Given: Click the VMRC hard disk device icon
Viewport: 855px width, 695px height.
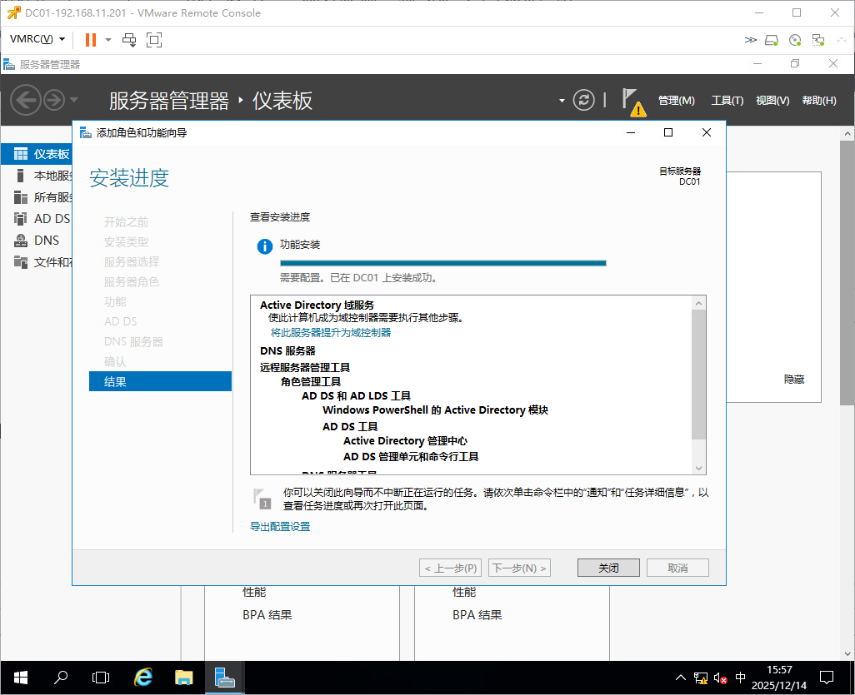Looking at the screenshot, I should click(x=772, y=40).
